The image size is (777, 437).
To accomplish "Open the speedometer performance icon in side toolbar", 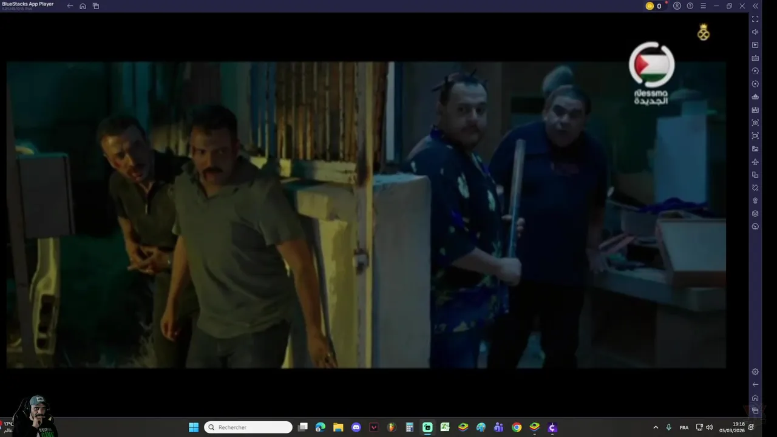I will click(x=755, y=226).
